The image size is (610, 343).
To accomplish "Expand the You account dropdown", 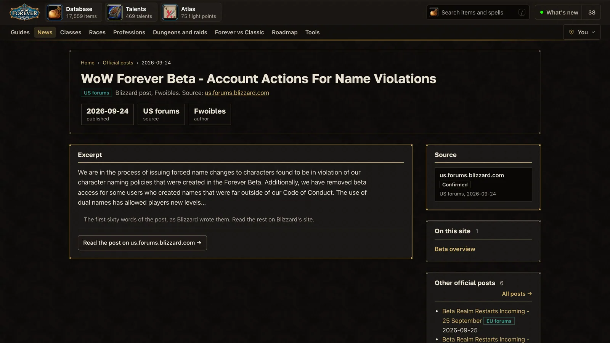I will coord(582,32).
